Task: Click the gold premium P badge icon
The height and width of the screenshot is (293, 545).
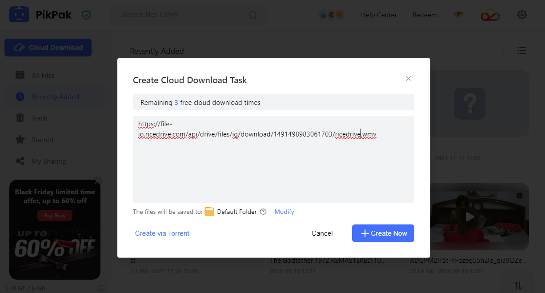Action: click(458, 15)
